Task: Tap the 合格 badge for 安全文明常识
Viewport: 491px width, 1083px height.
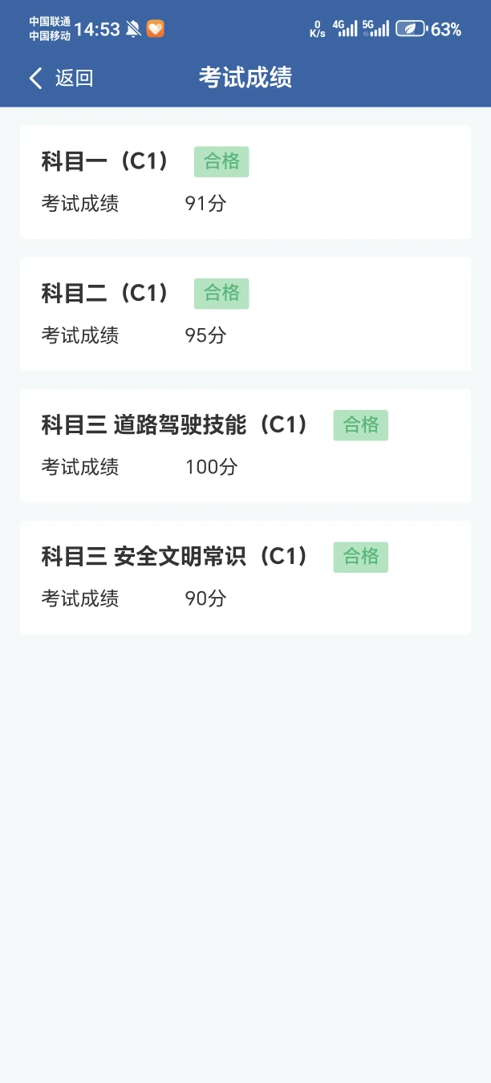Action: (x=361, y=557)
